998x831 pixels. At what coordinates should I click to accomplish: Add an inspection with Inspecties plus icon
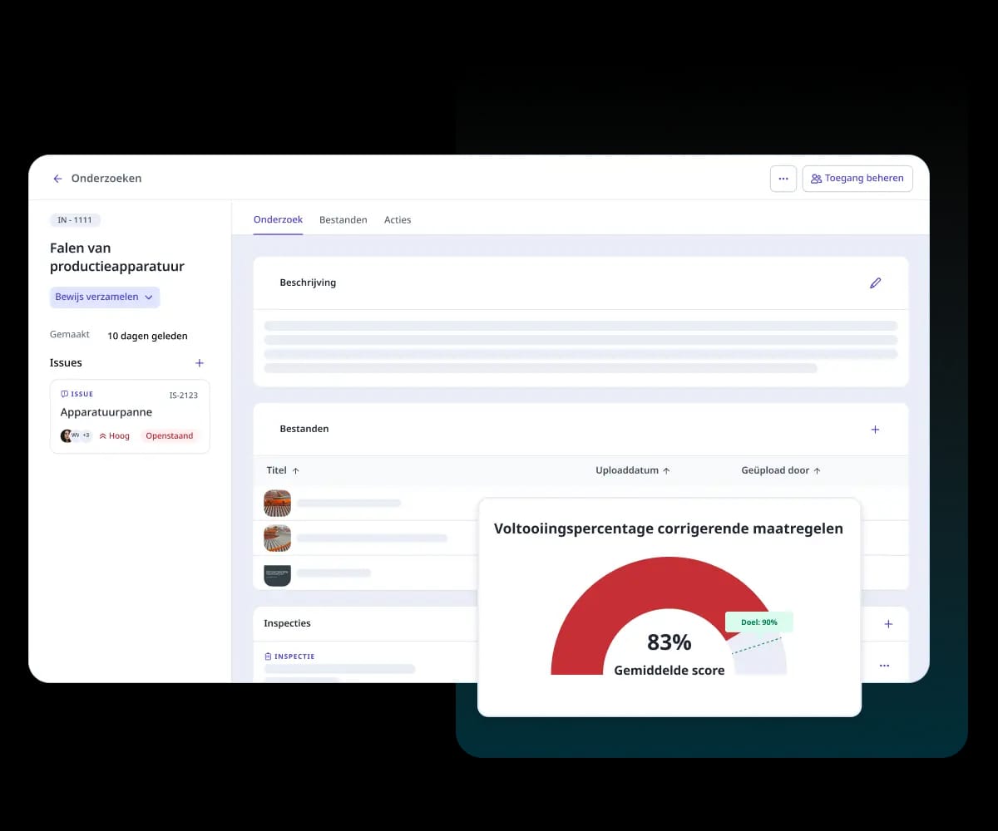pyautogui.click(x=888, y=624)
